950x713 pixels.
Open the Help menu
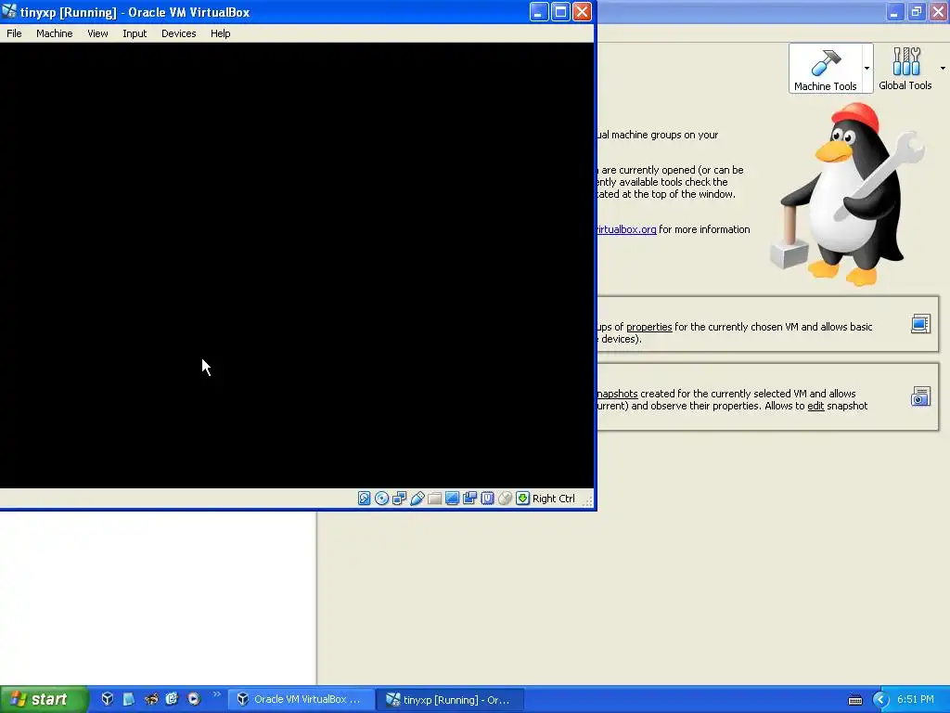tap(221, 33)
